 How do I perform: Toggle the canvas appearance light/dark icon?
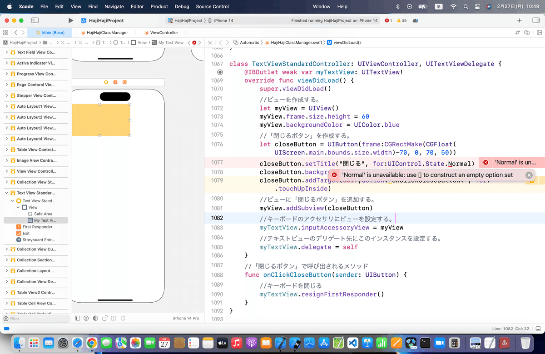pos(95,318)
